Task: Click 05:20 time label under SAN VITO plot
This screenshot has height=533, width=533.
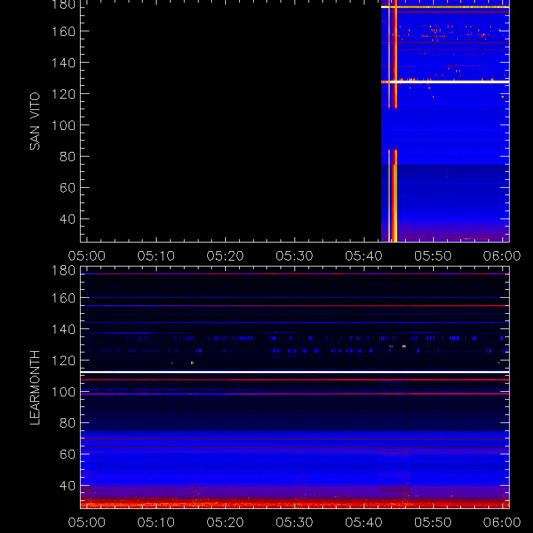Action: [225, 256]
